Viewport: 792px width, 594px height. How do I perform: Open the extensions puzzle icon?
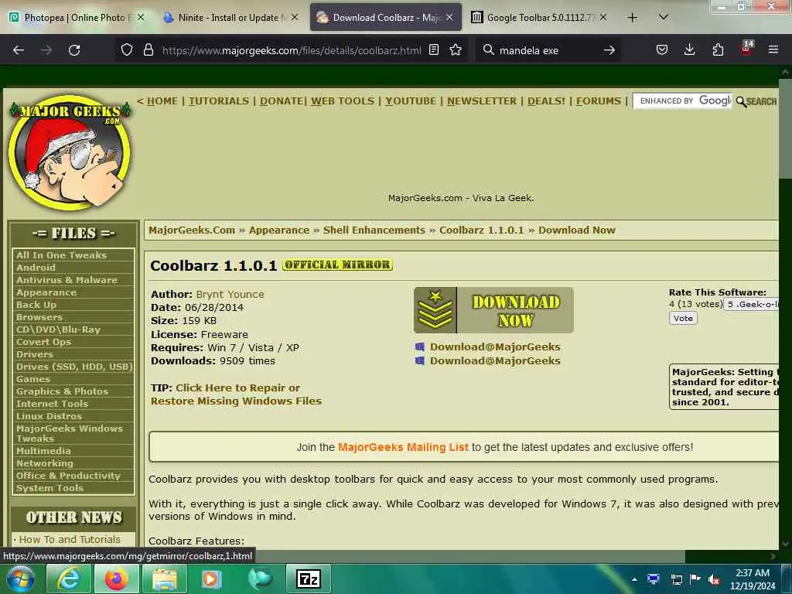click(x=718, y=50)
